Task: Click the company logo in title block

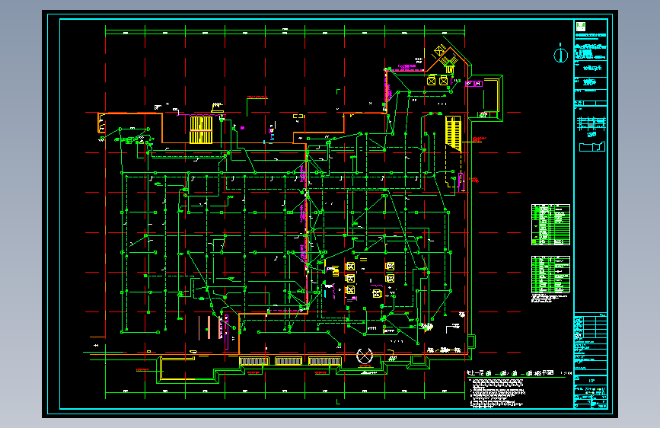Action: click(x=581, y=27)
